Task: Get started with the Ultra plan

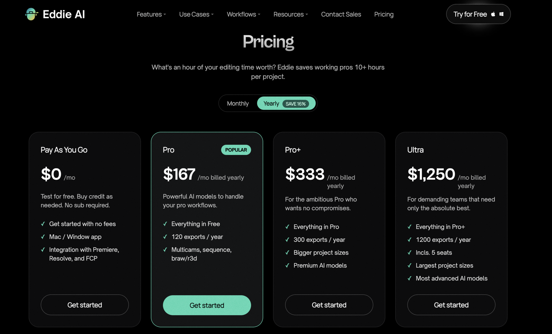Action: tap(451, 305)
